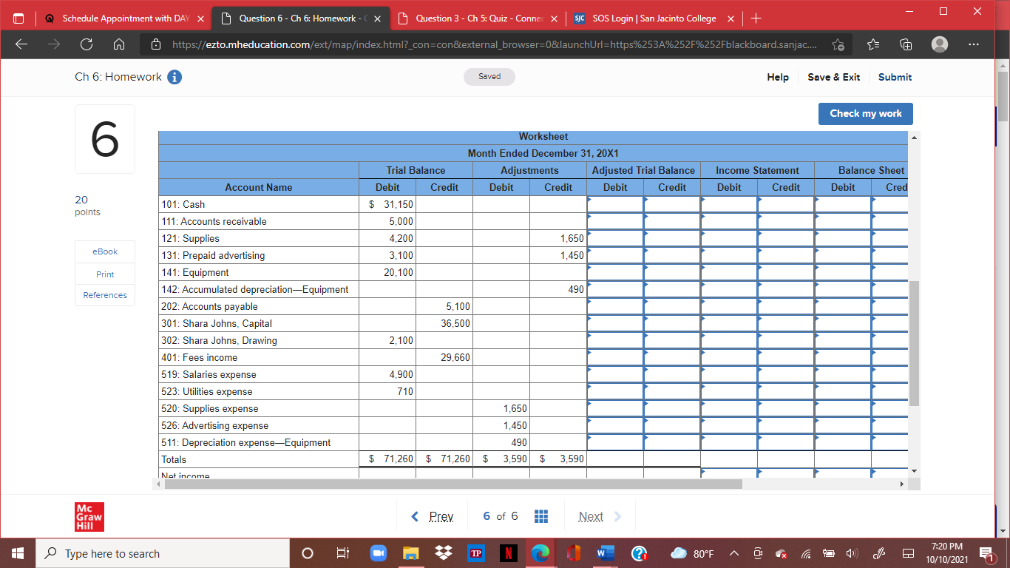The height and width of the screenshot is (568, 1010).
Task: Click the McGraw Hill logo
Action: (89, 516)
